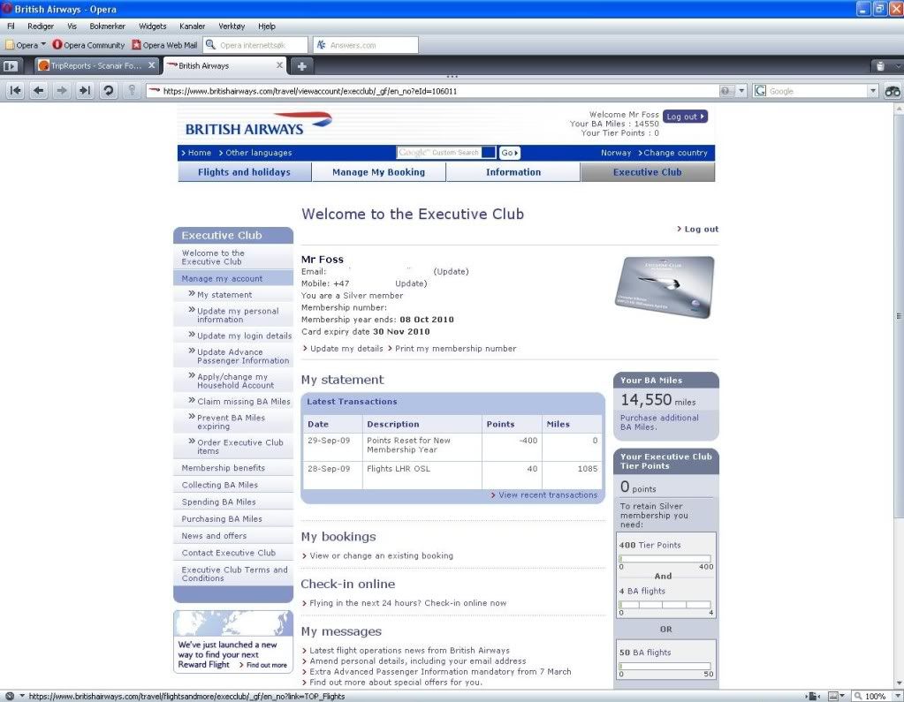Click the 4 BA flights progress bar
904x702 pixels.
pyautogui.click(x=665, y=605)
